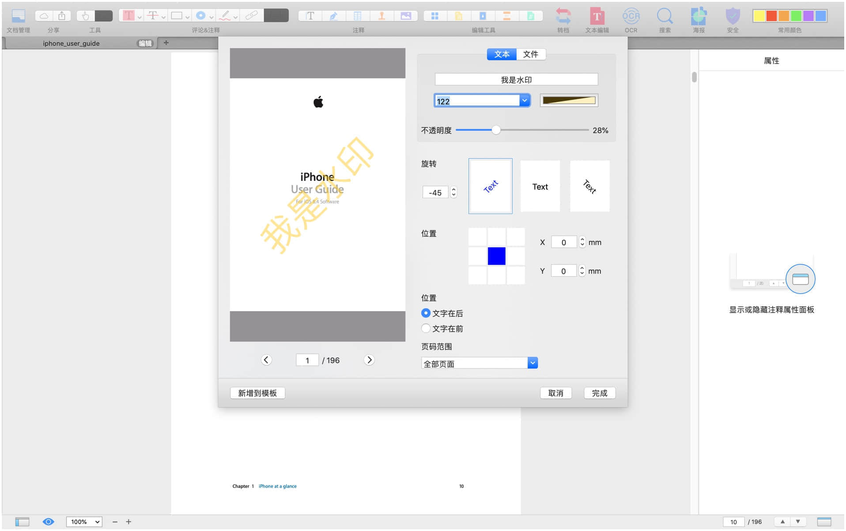Pick the red common color swatch
The height and width of the screenshot is (531, 846).
[771, 16]
